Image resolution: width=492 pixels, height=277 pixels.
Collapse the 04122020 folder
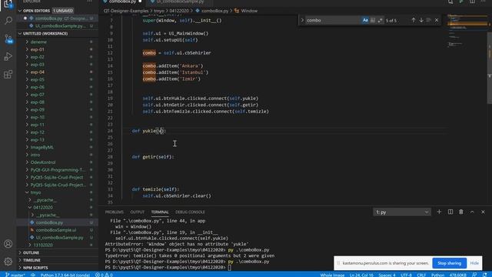(x=43, y=208)
